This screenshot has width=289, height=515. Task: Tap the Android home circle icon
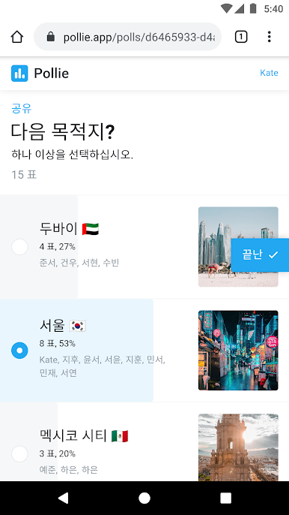(x=144, y=498)
